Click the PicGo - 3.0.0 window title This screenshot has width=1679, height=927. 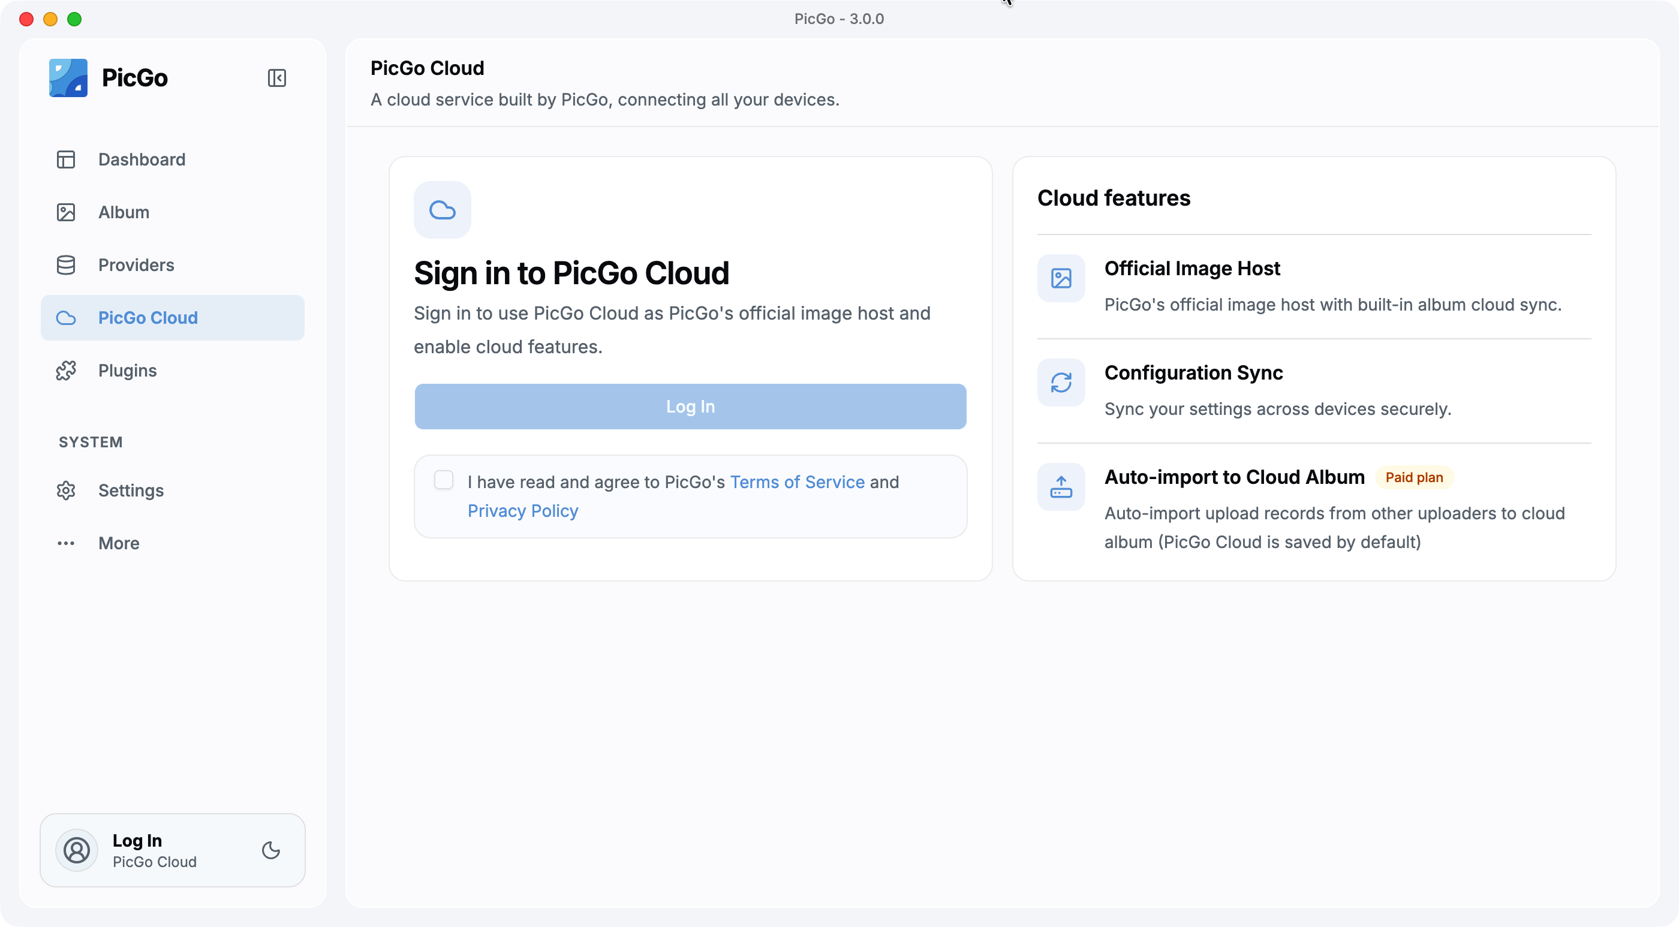tap(839, 19)
